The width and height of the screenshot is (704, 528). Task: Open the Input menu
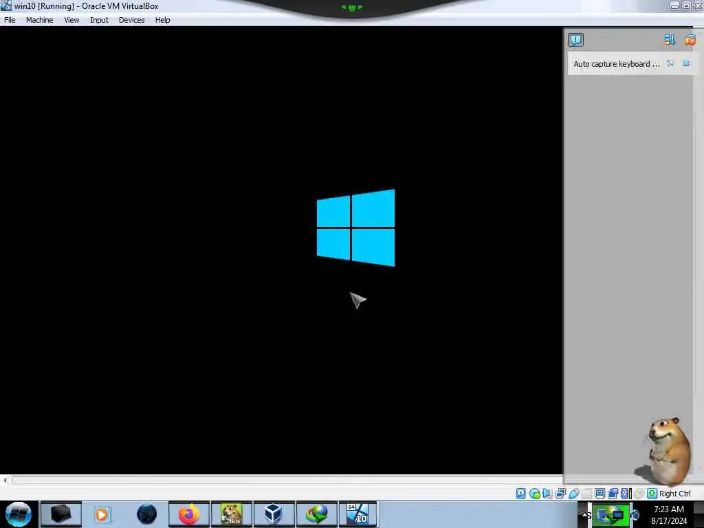coord(99,20)
